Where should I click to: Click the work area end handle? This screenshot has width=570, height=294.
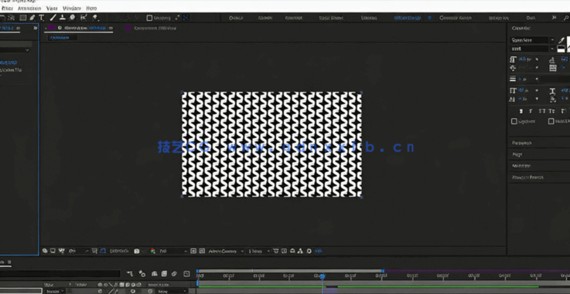(x=383, y=271)
